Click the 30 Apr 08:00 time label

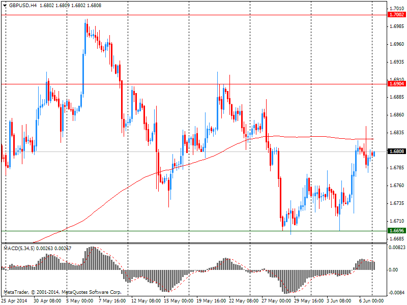click(x=47, y=301)
